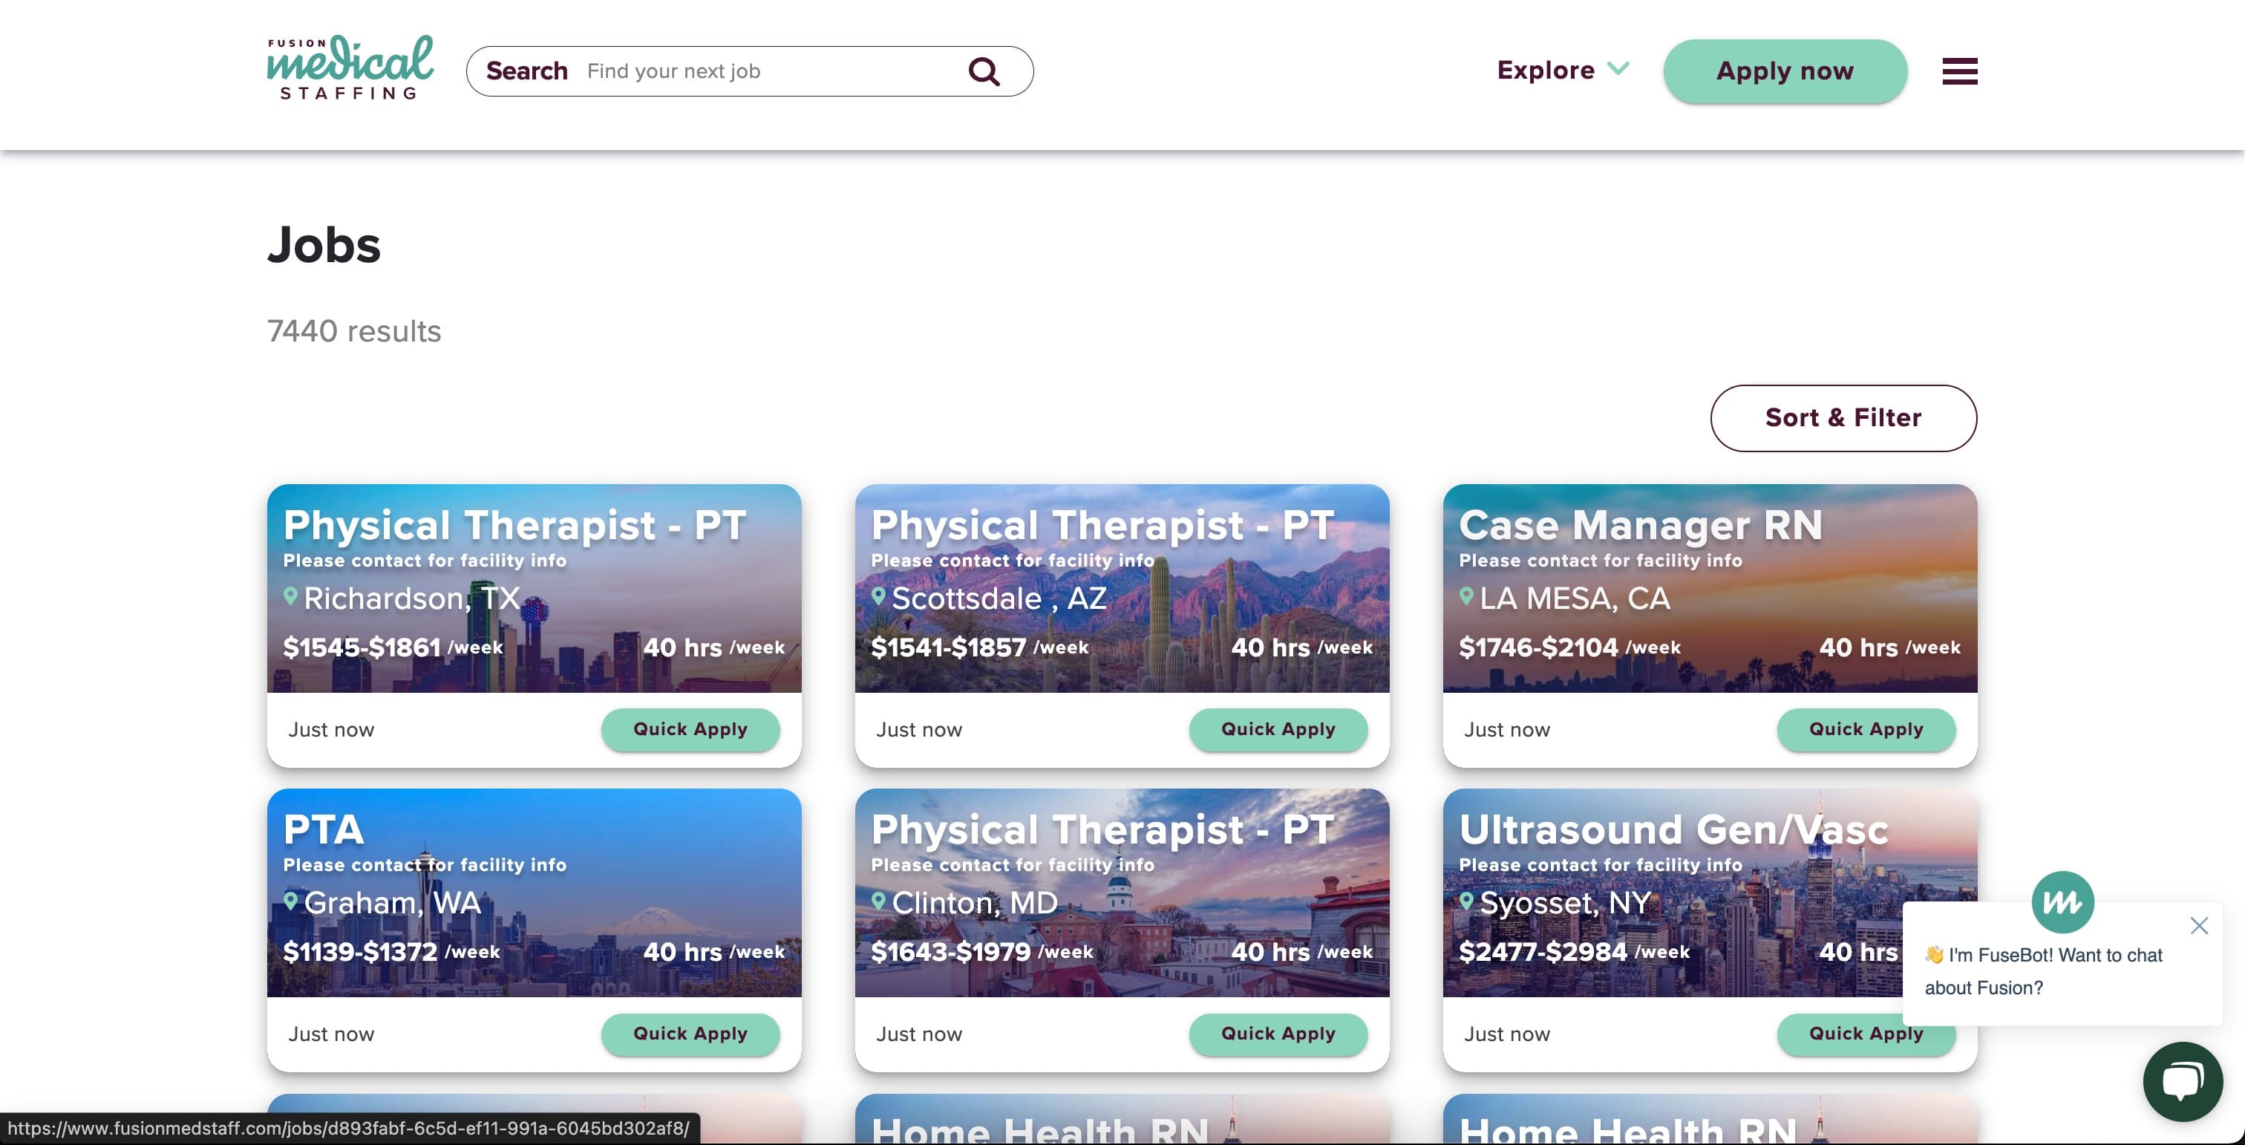Click the Jobs page heading

[x=324, y=247]
